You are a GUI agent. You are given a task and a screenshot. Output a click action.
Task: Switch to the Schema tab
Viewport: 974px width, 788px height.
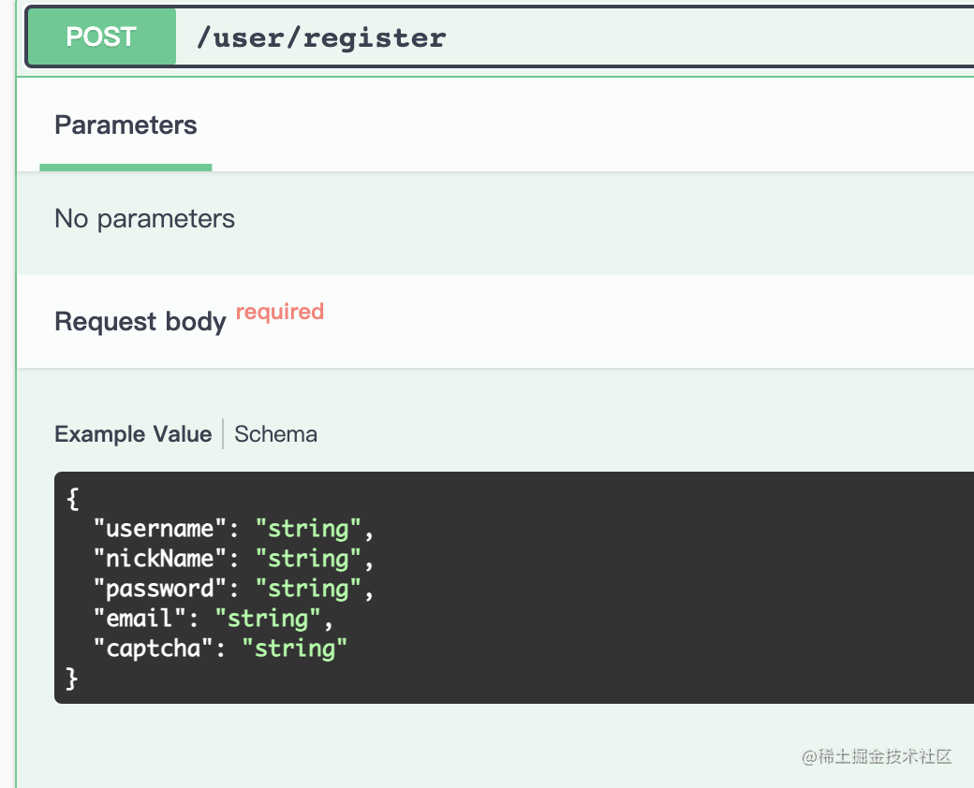[275, 434]
